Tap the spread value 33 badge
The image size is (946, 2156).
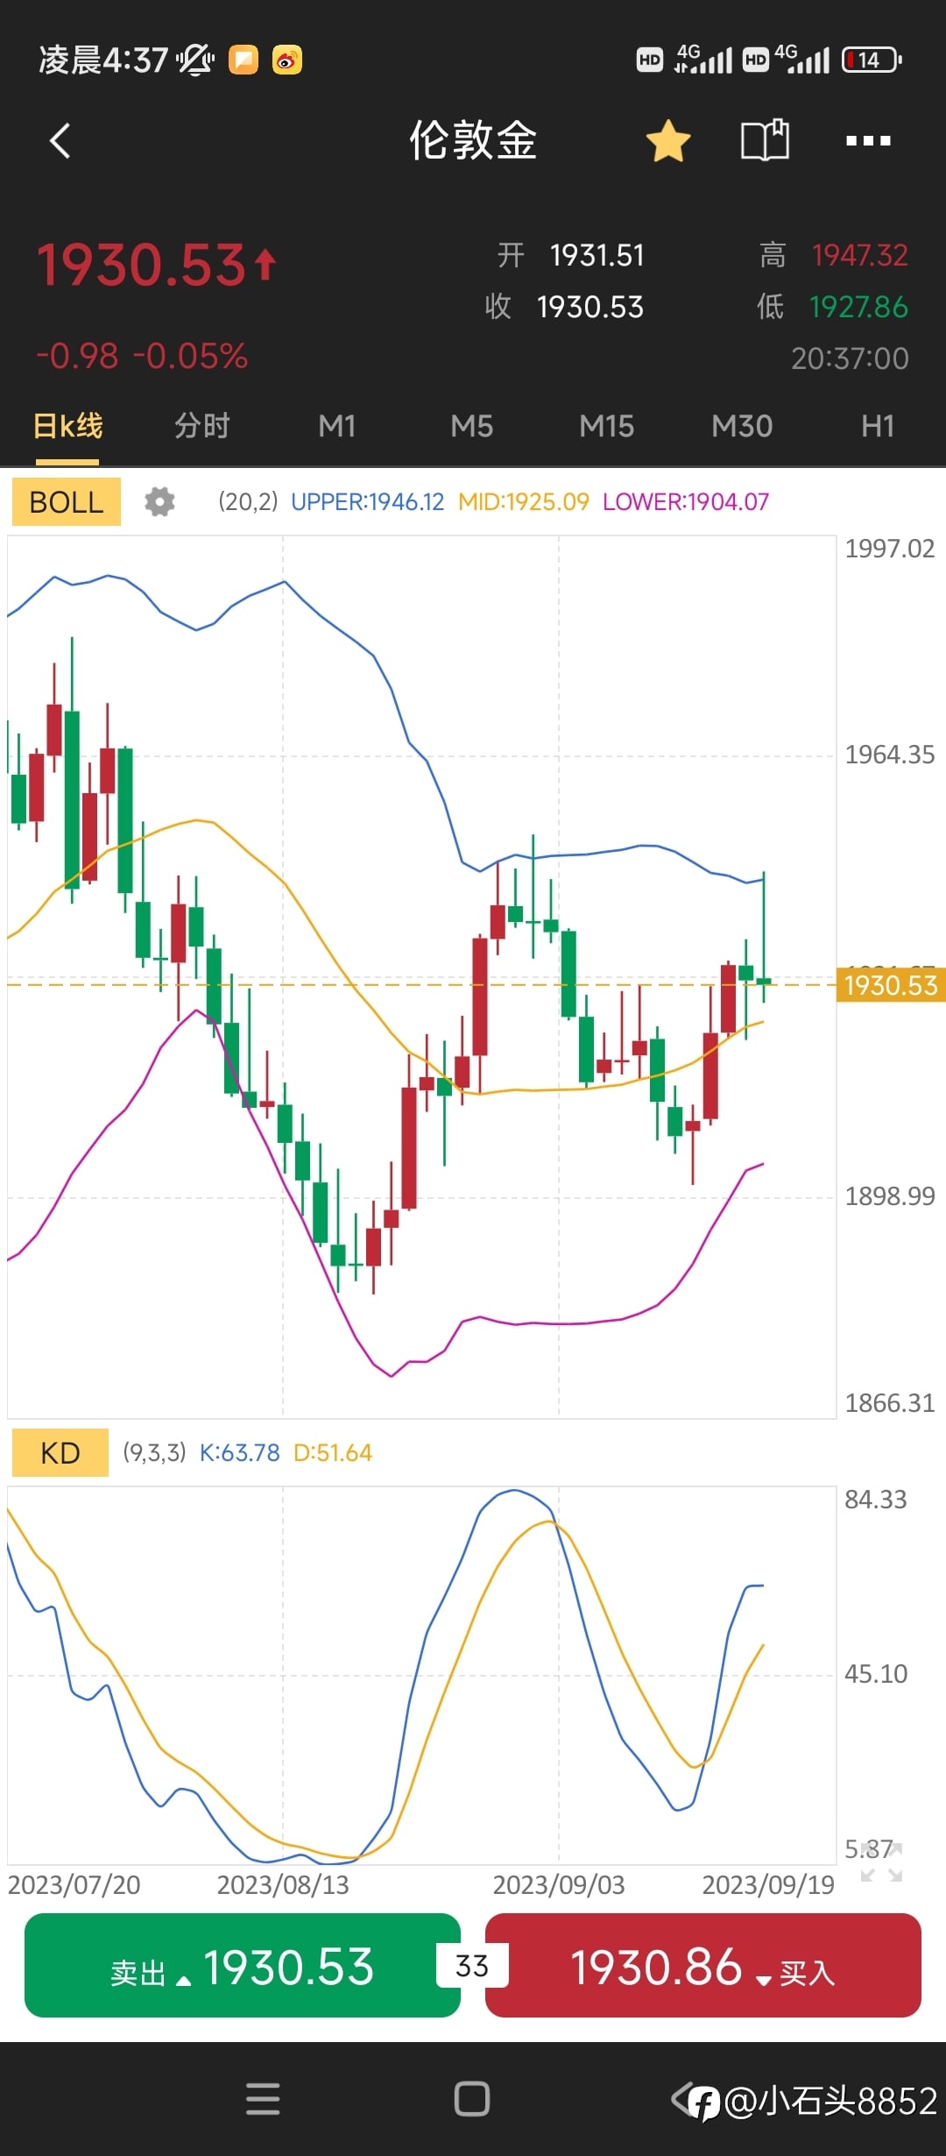click(472, 1966)
